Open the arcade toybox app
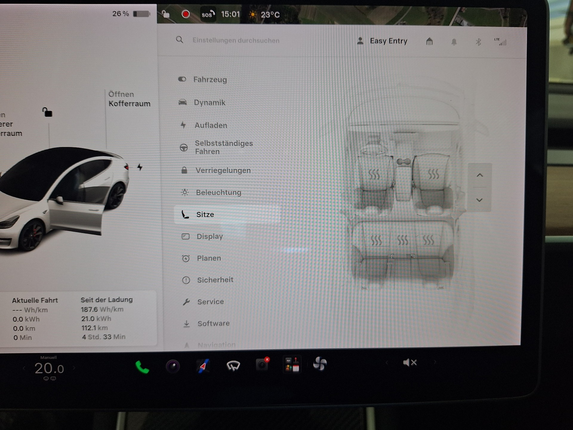Screen dimensions: 573x430 tap(292, 364)
